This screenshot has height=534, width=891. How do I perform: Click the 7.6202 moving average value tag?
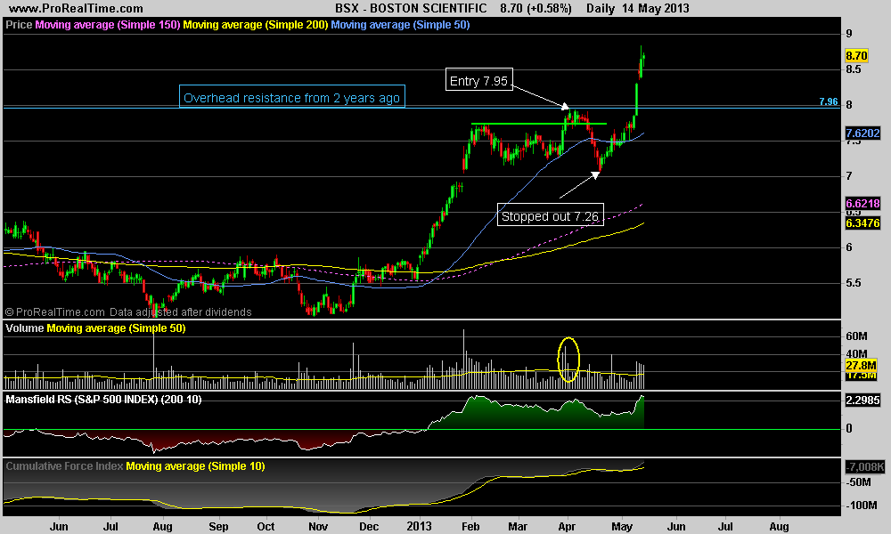(x=862, y=133)
